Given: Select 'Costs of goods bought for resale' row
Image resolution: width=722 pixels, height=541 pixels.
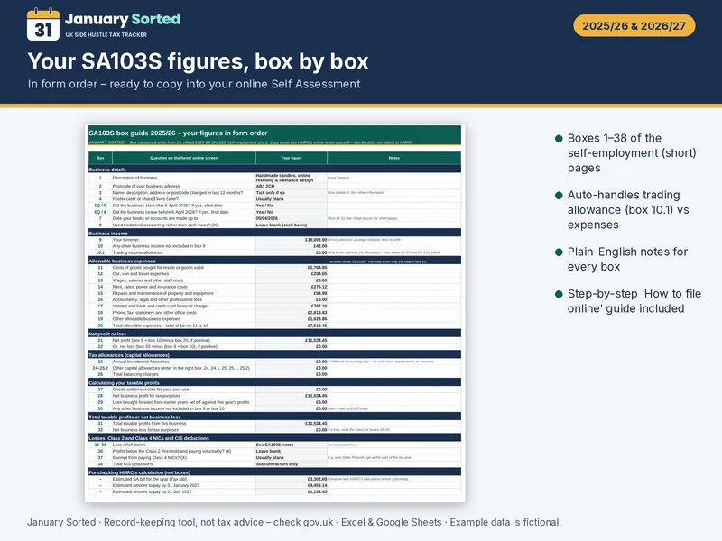Looking at the screenshot, I should (x=274, y=267).
